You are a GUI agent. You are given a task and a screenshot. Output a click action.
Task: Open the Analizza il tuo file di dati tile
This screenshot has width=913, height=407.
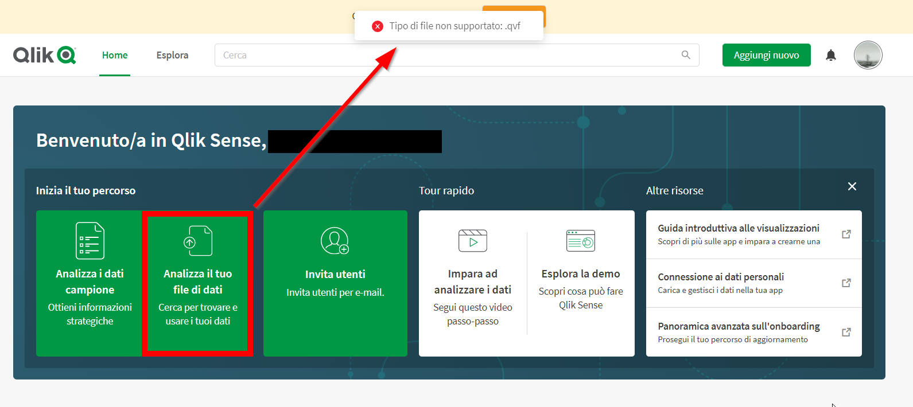coord(198,283)
